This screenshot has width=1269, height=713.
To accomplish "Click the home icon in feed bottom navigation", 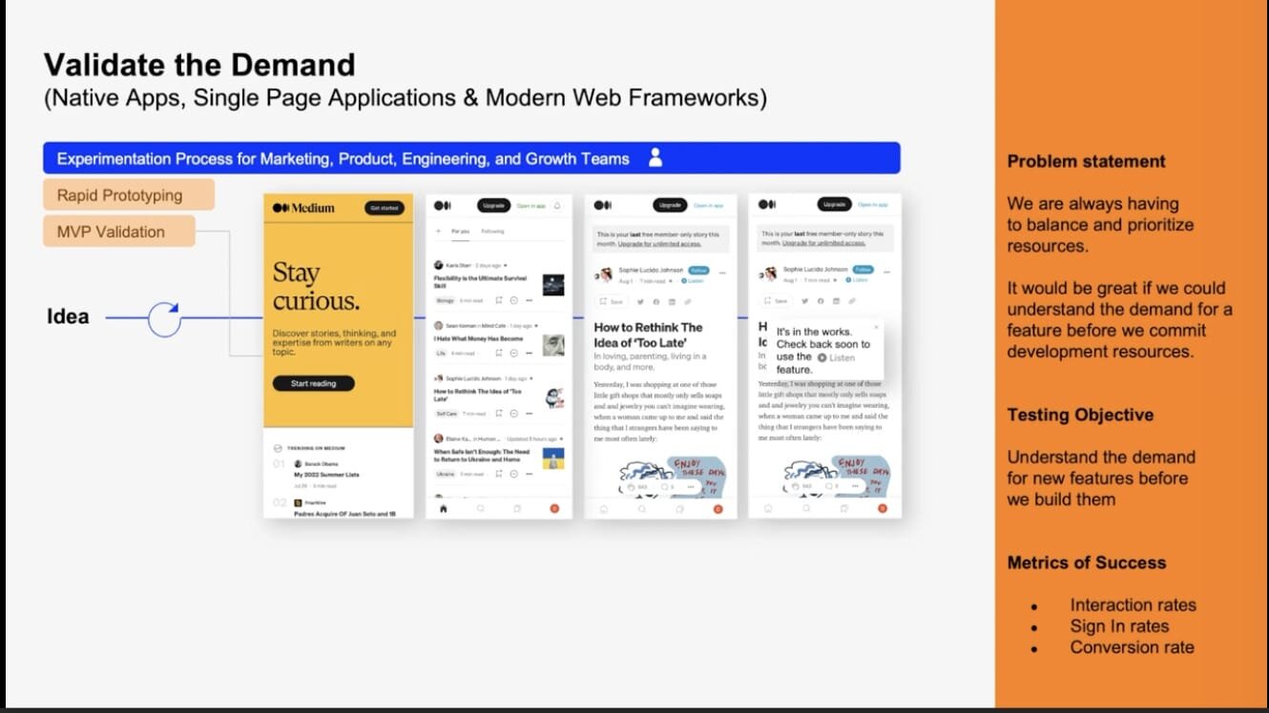I will 443,509.
